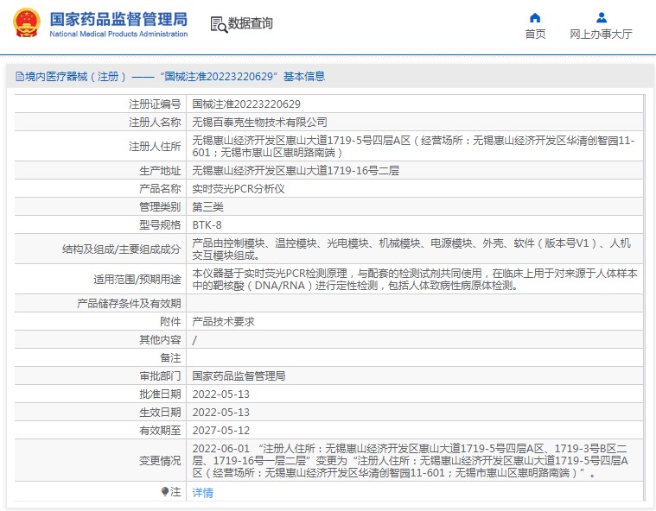This screenshot has width=656, height=511.
Task: Click the 首页 house icon
Action: click(x=535, y=17)
